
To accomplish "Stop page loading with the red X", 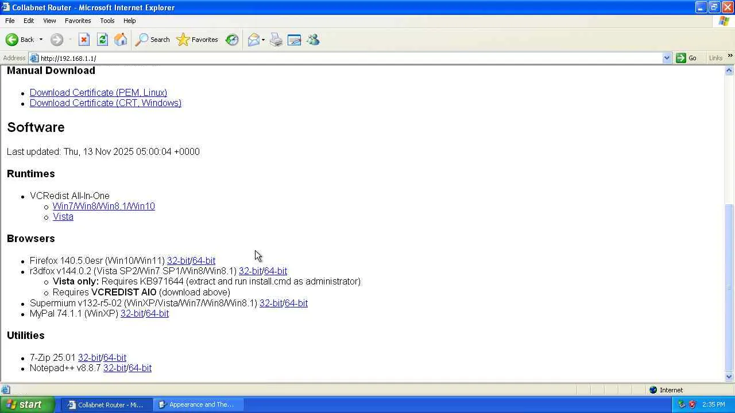I will pos(84,40).
